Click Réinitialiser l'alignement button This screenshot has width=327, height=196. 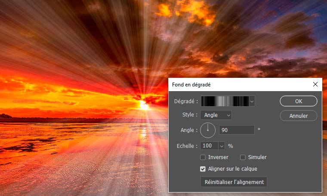click(234, 182)
